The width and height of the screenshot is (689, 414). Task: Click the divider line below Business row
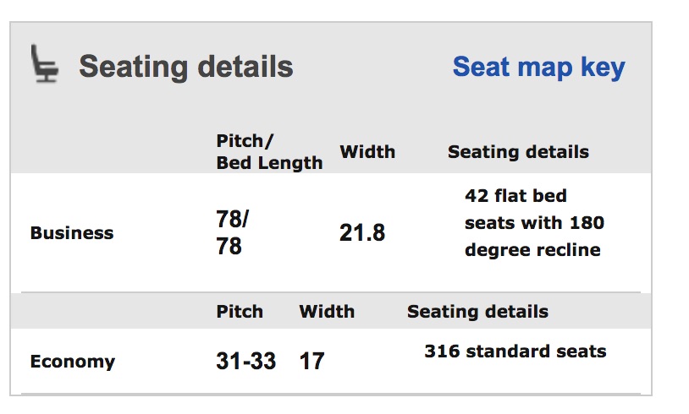tap(330, 291)
